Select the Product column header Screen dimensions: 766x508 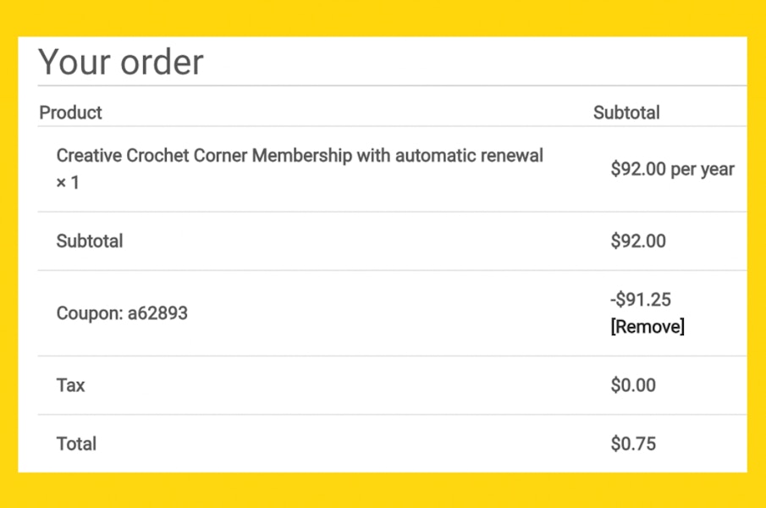[70, 113]
